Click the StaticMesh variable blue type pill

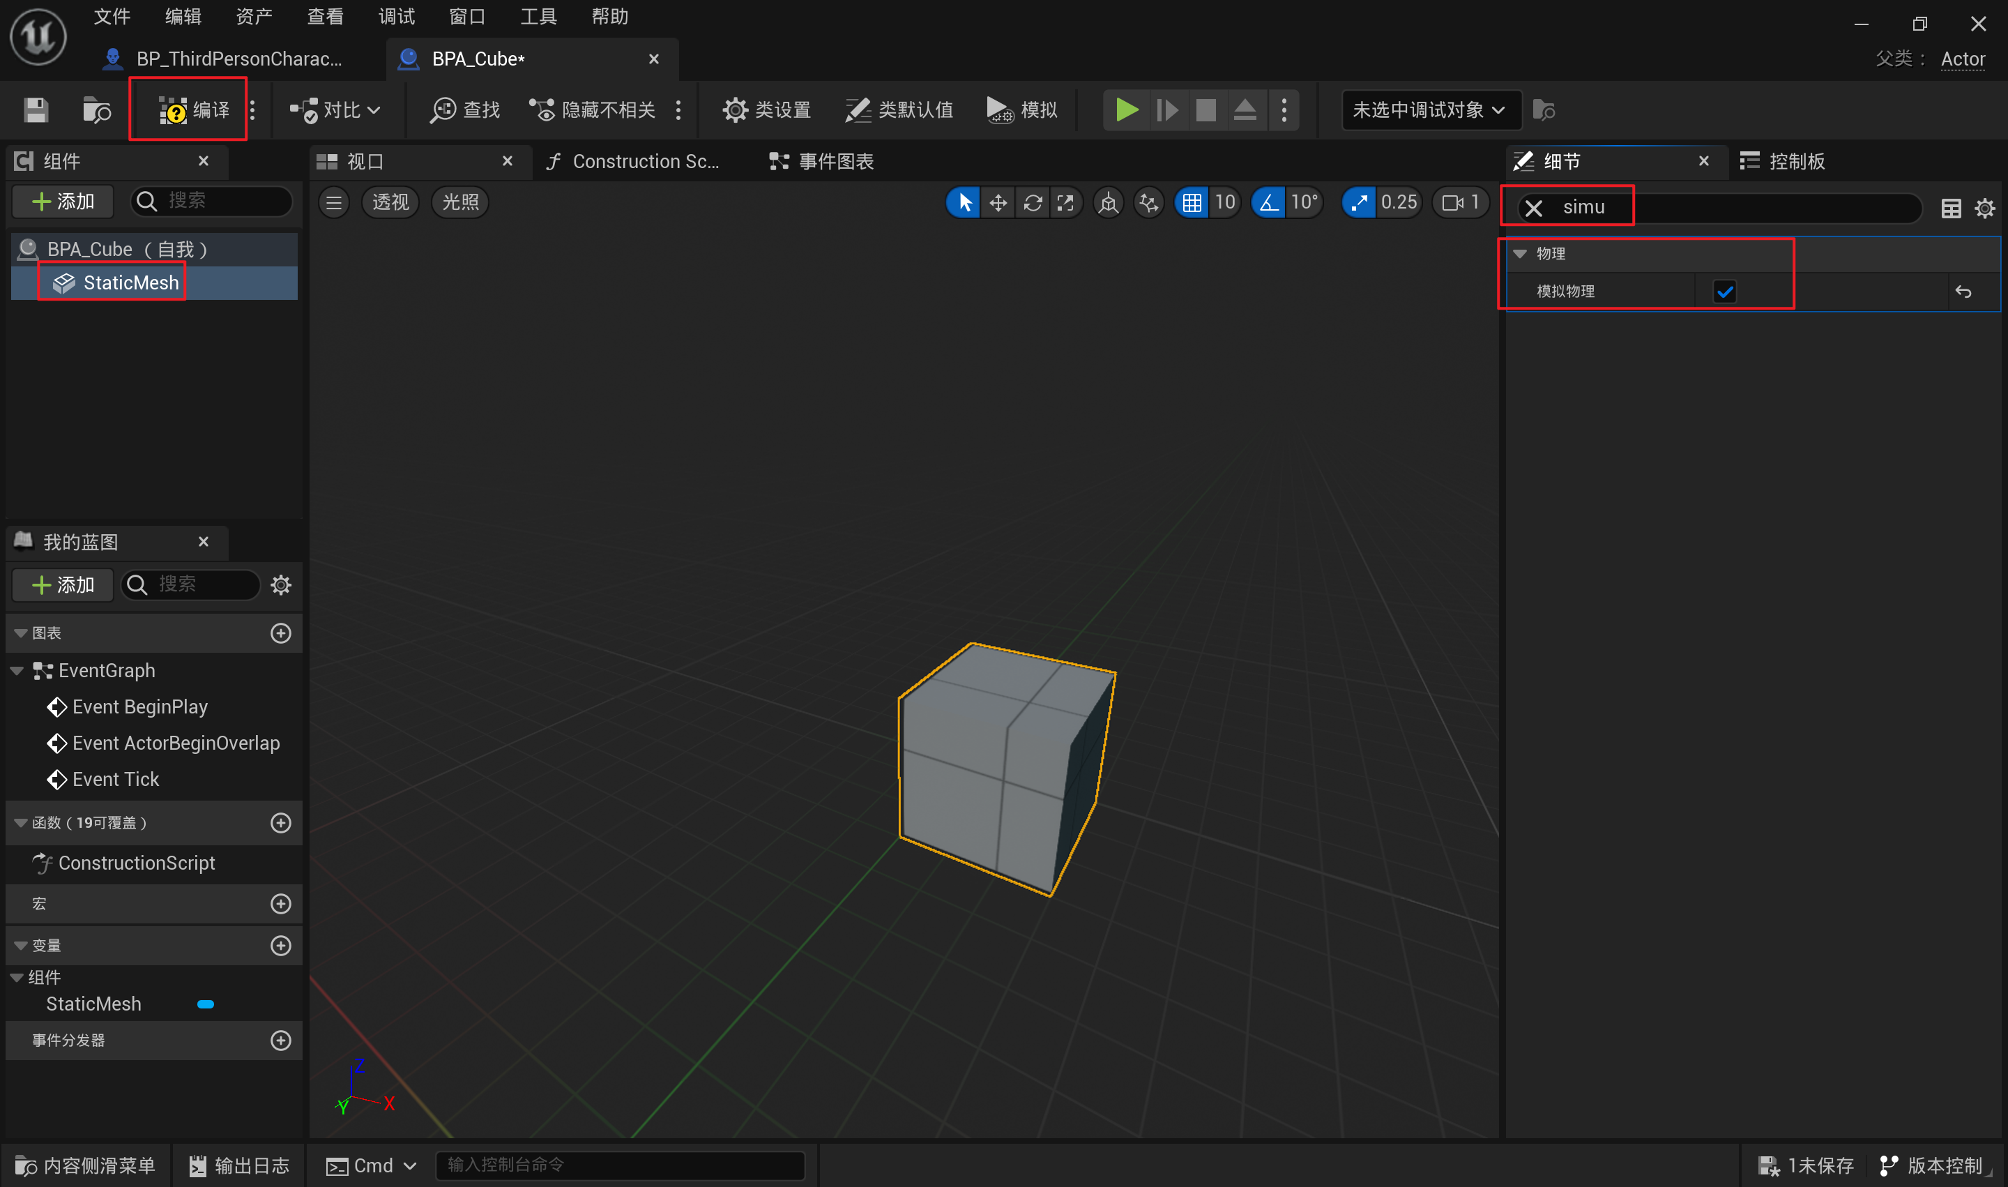(x=206, y=1005)
